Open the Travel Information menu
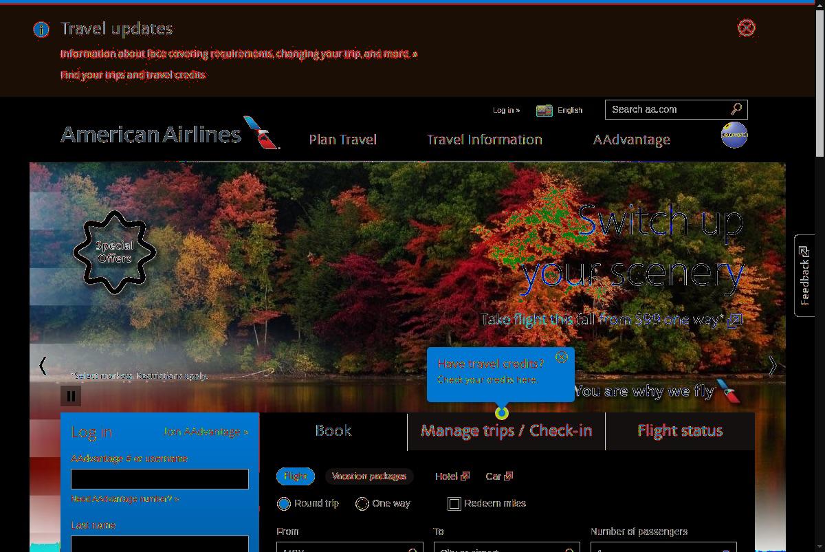The width and height of the screenshot is (825, 552). [x=485, y=140]
